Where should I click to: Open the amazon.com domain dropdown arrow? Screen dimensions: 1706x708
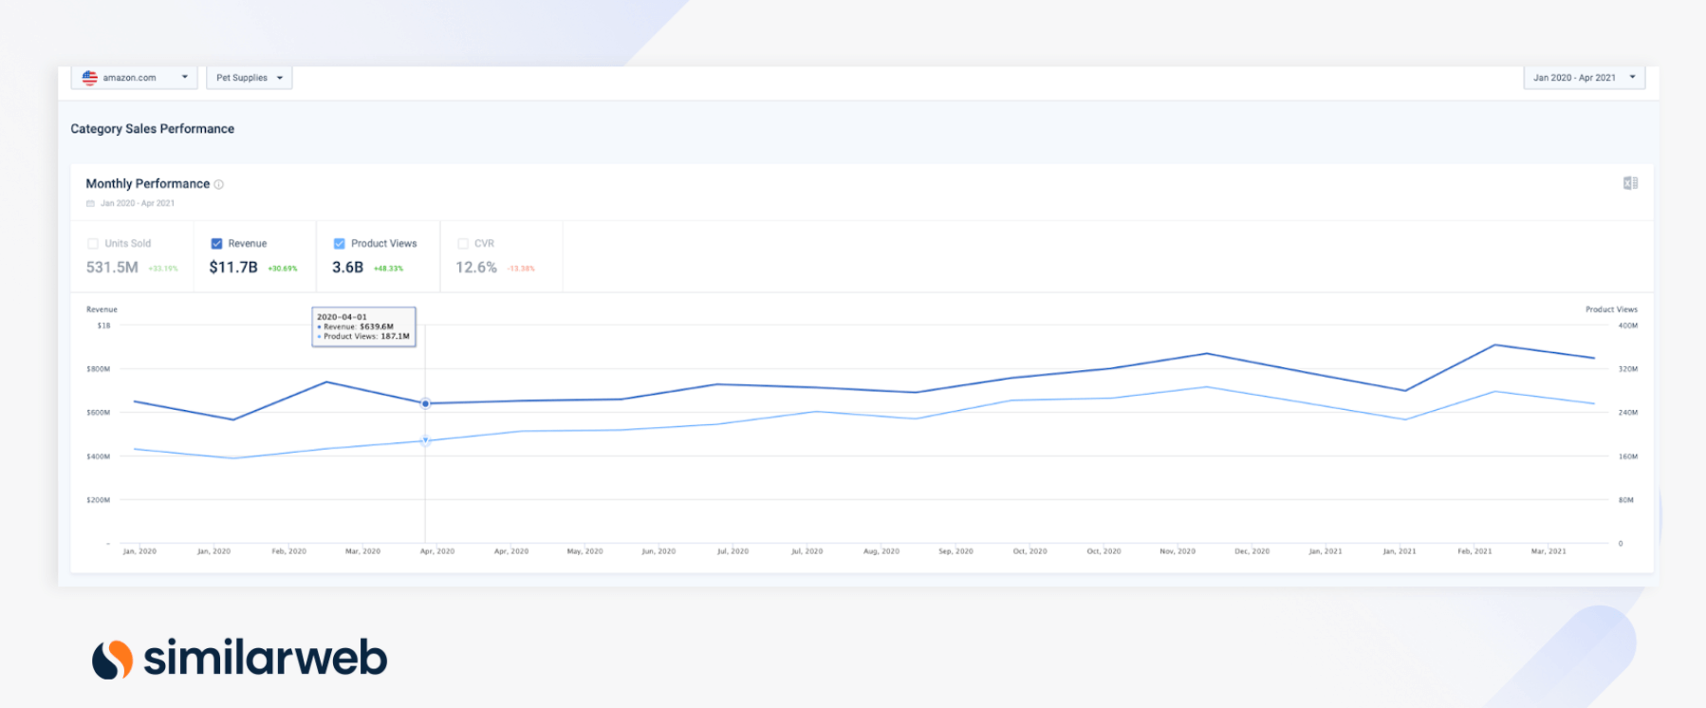point(185,78)
